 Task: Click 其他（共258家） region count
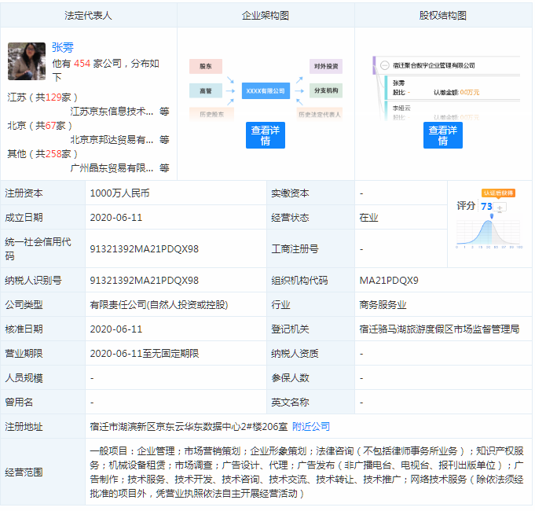(x=42, y=154)
